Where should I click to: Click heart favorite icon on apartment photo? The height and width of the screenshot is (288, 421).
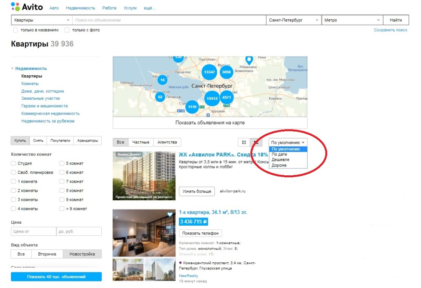[x=170, y=214]
